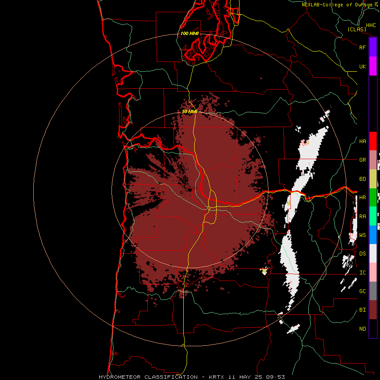The height and width of the screenshot is (380, 380).
Task: Click the RF legend label
Action: (x=362, y=47)
